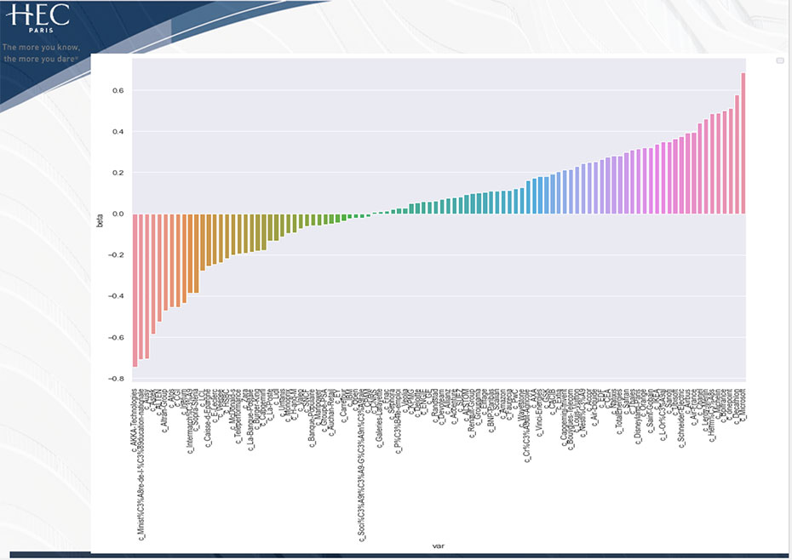
Task: Click the tallest pink bar for c_Microsoft
Action: [x=743, y=143]
